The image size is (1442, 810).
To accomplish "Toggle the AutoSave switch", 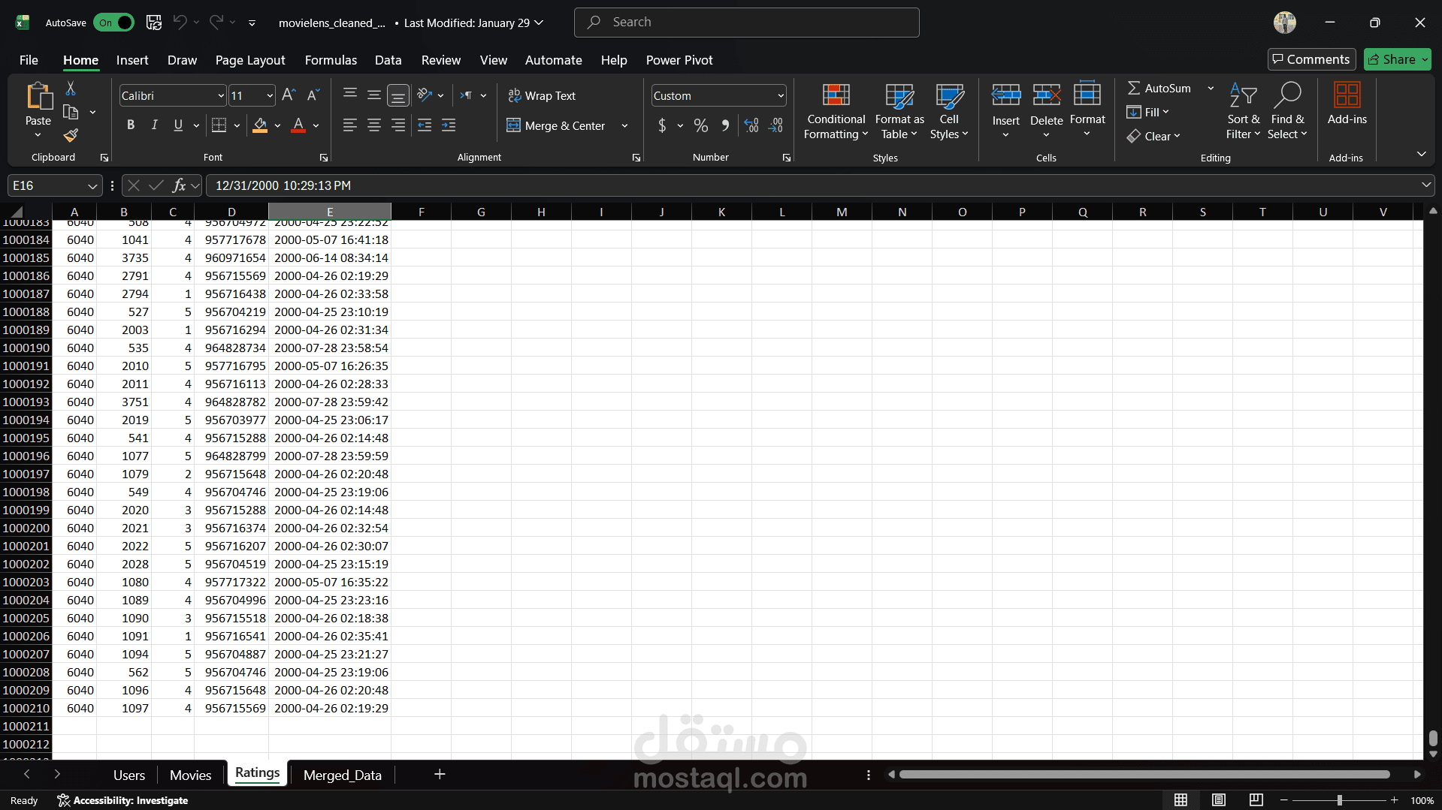I will pos(113,23).
